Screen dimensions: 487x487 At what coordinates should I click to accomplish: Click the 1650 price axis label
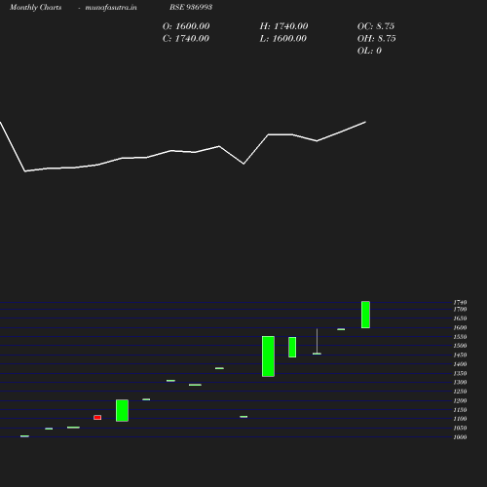[460, 318]
